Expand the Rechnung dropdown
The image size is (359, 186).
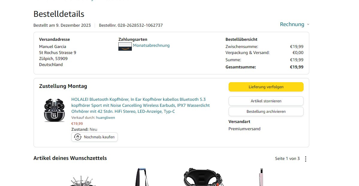(295, 24)
